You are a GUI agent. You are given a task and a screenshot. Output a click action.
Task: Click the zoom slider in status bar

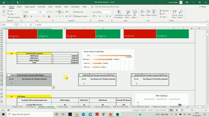[x=192, y=110]
